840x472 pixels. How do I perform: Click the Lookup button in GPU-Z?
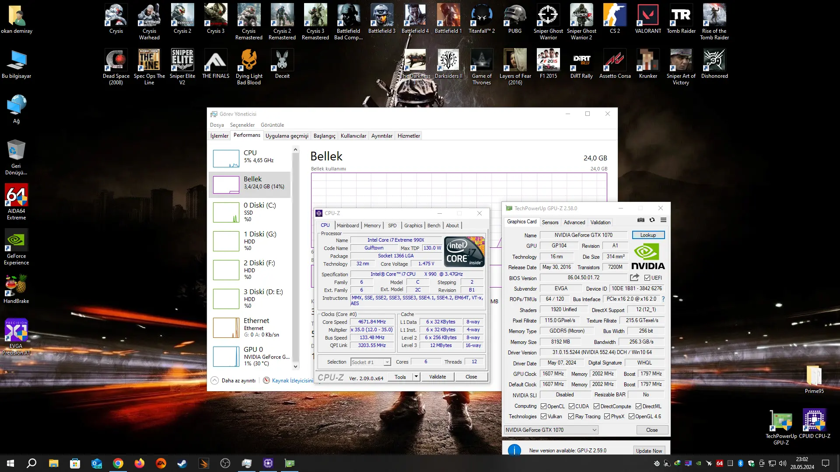pyautogui.click(x=648, y=235)
